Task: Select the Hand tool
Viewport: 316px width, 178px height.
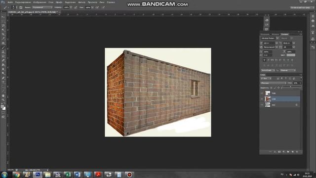Action: pyautogui.click(x=3, y=95)
